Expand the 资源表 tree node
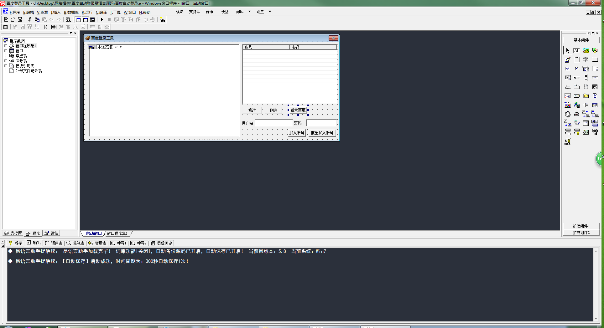 6,61
